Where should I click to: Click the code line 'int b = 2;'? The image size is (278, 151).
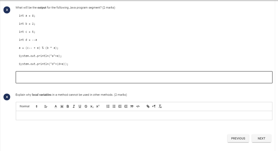point(27,24)
